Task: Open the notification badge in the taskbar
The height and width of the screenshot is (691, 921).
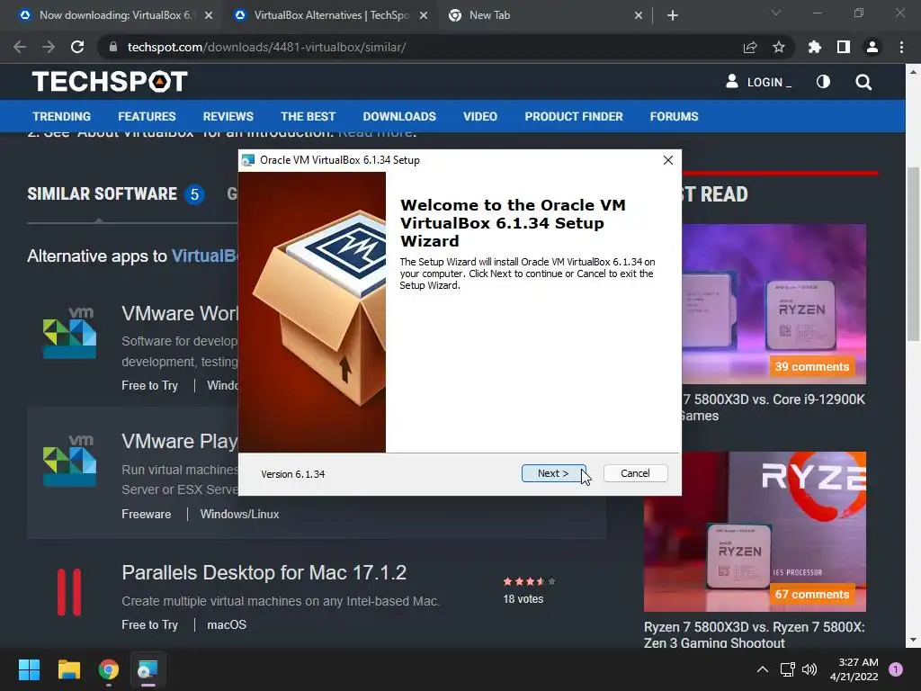Action: [896, 669]
